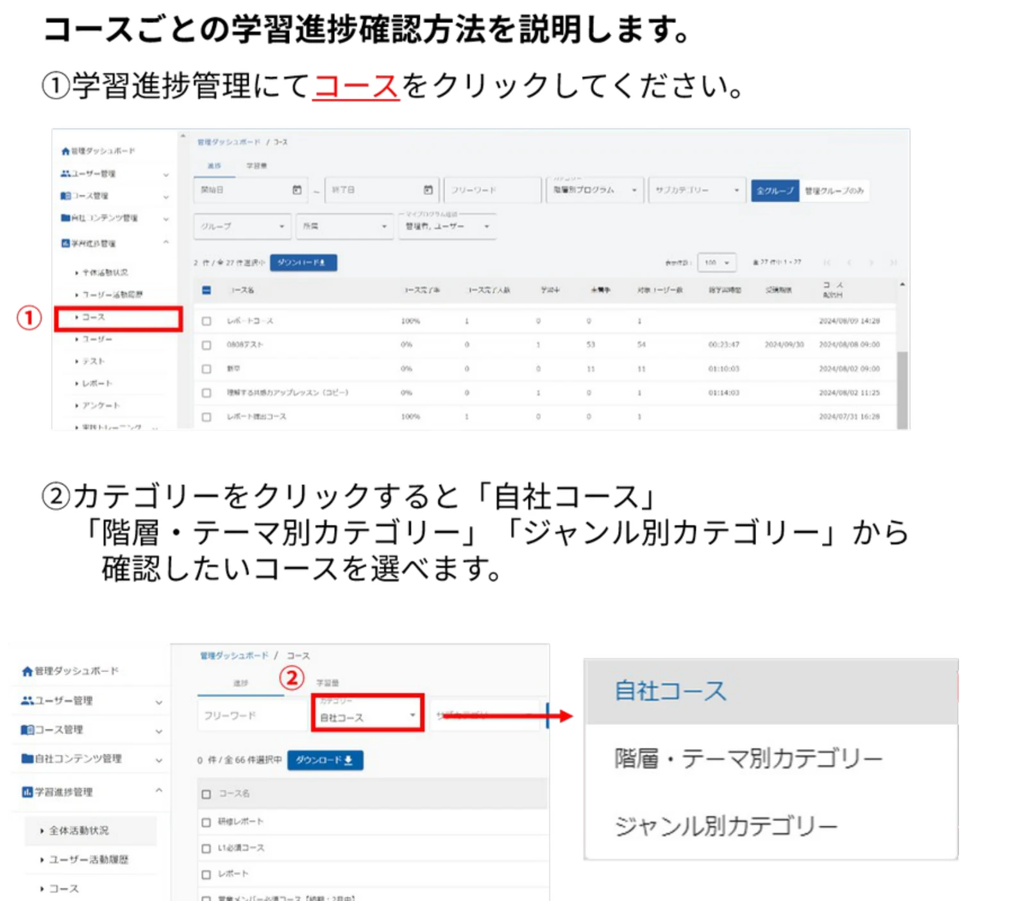Open the サブカテゴリー dropdown in upper screenshot
Image resolution: width=1026 pixels, height=901 pixels.
697,190
